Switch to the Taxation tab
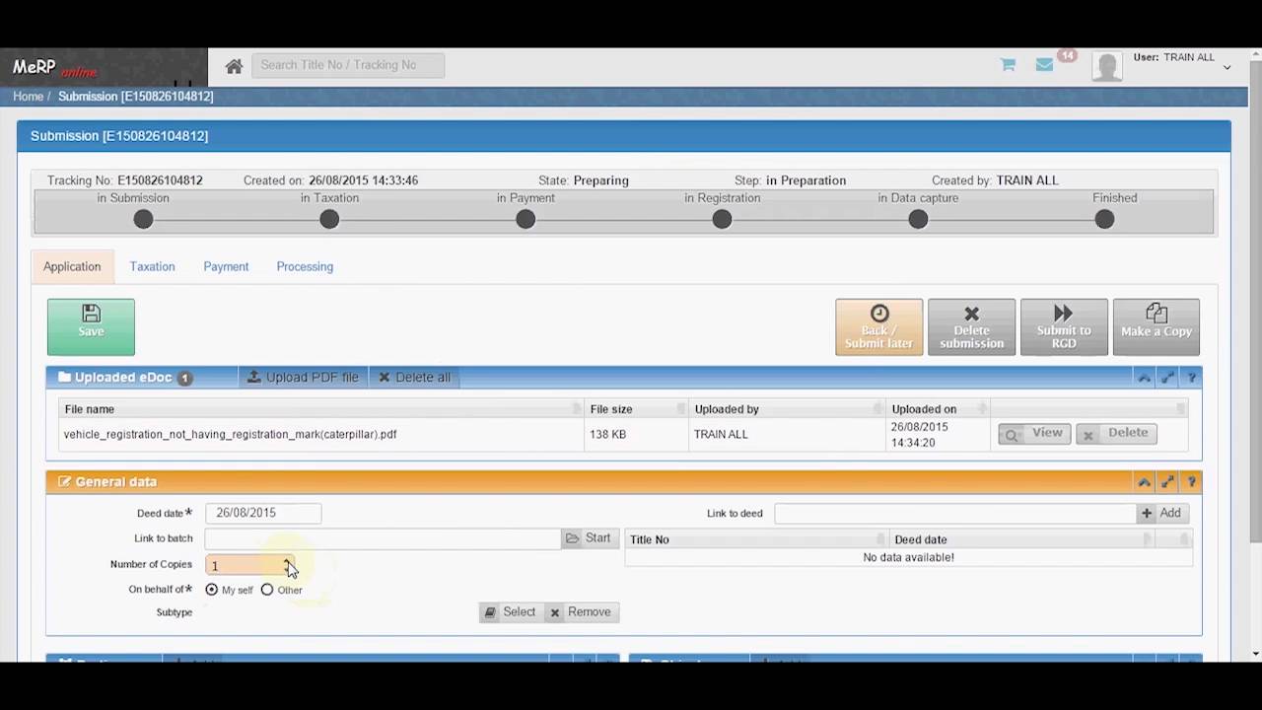This screenshot has height=710, width=1262. tap(152, 266)
